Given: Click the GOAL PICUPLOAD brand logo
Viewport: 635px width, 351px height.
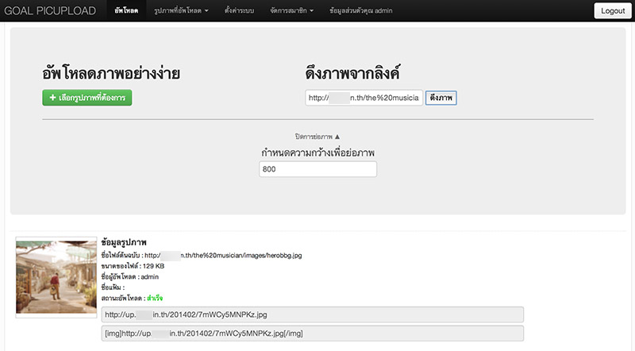Looking at the screenshot, I should tap(49, 11).
